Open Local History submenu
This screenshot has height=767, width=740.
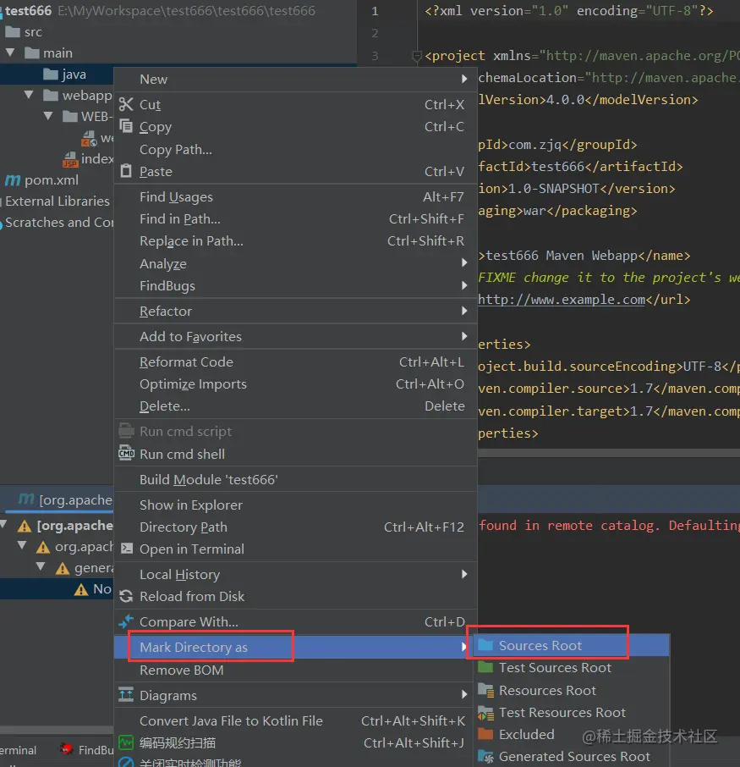point(295,574)
